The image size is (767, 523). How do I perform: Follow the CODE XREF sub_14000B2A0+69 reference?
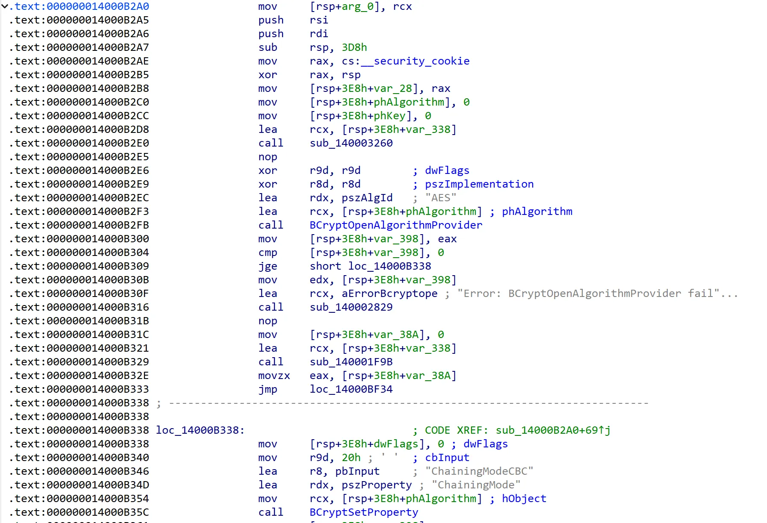pos(552,430)
